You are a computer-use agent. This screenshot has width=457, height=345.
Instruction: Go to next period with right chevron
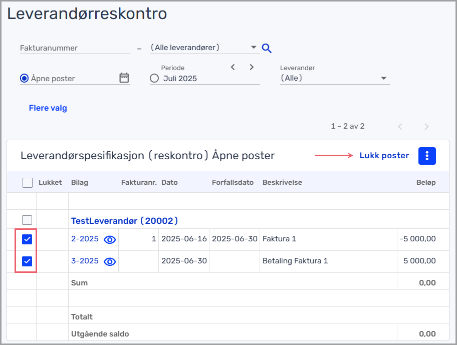251,67
